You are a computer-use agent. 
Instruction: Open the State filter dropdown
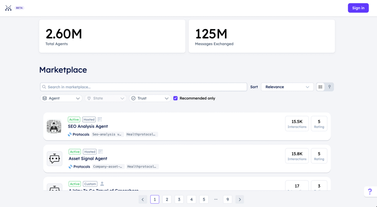[x=105, y=98]
